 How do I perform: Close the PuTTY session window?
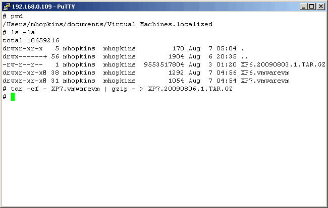pyautogui.click(x=320, y=7)
